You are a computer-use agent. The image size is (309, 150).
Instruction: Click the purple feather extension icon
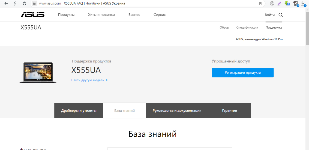(x=279, y=3)
